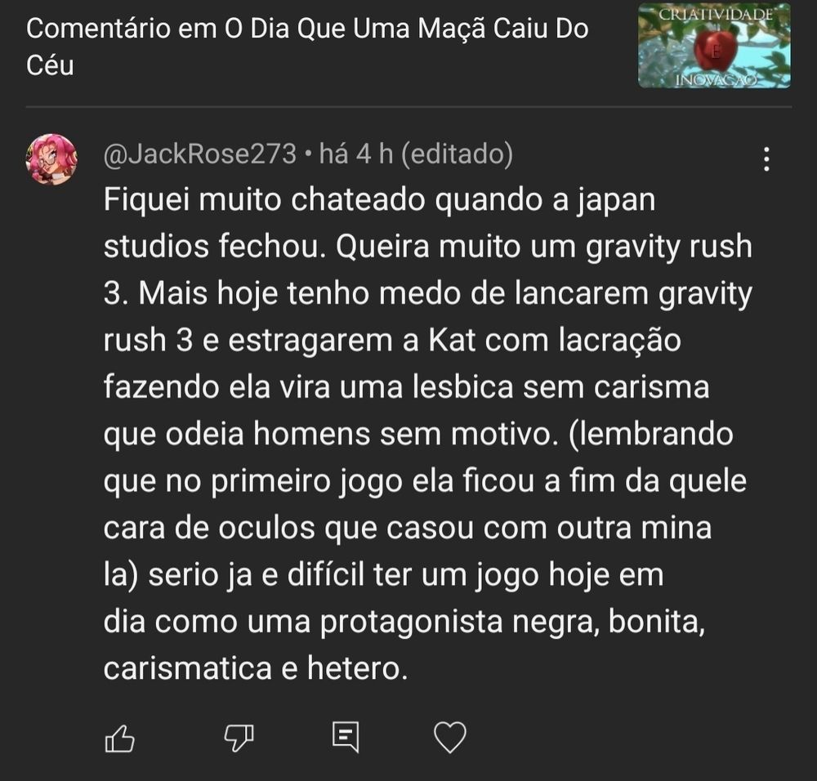Viewport: 817px width, 781px height.
Task: Give a heart to JackRose273's comment
Action: pyautogui.click(x=449, y=737)
